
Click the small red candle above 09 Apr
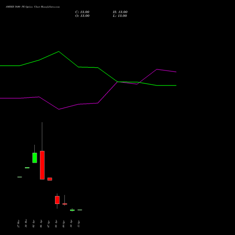pyautogui.click(x=65, y=204)
